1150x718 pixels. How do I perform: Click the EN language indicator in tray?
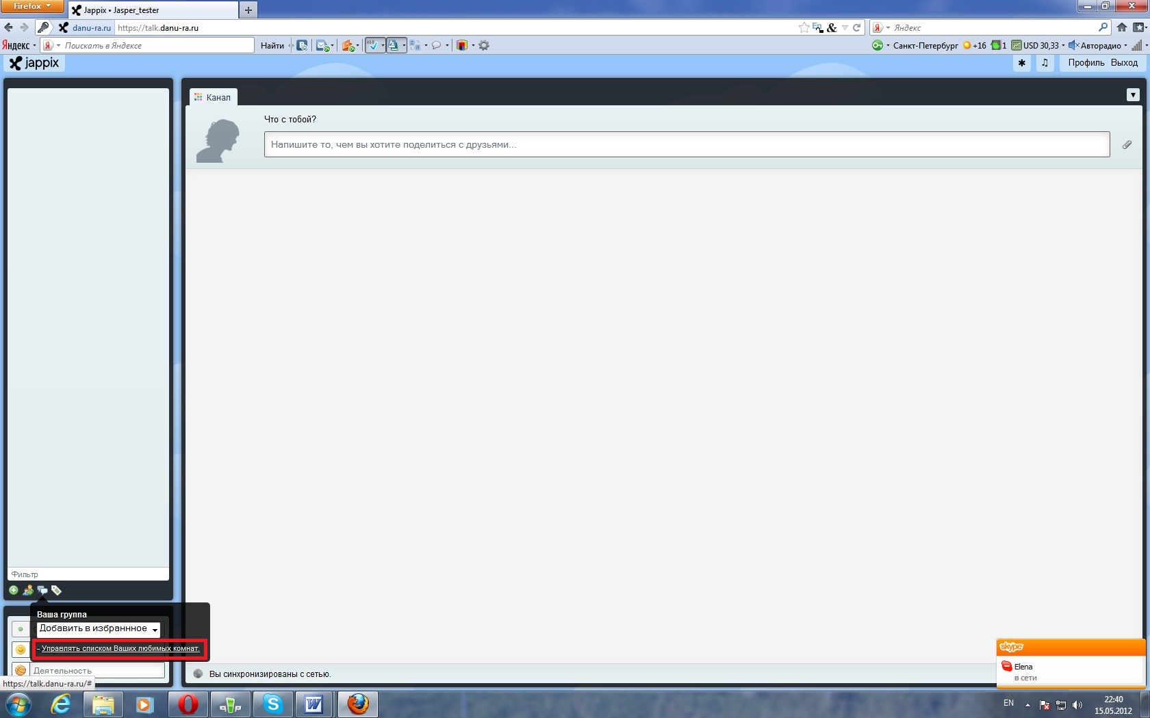click(1008, 703)
